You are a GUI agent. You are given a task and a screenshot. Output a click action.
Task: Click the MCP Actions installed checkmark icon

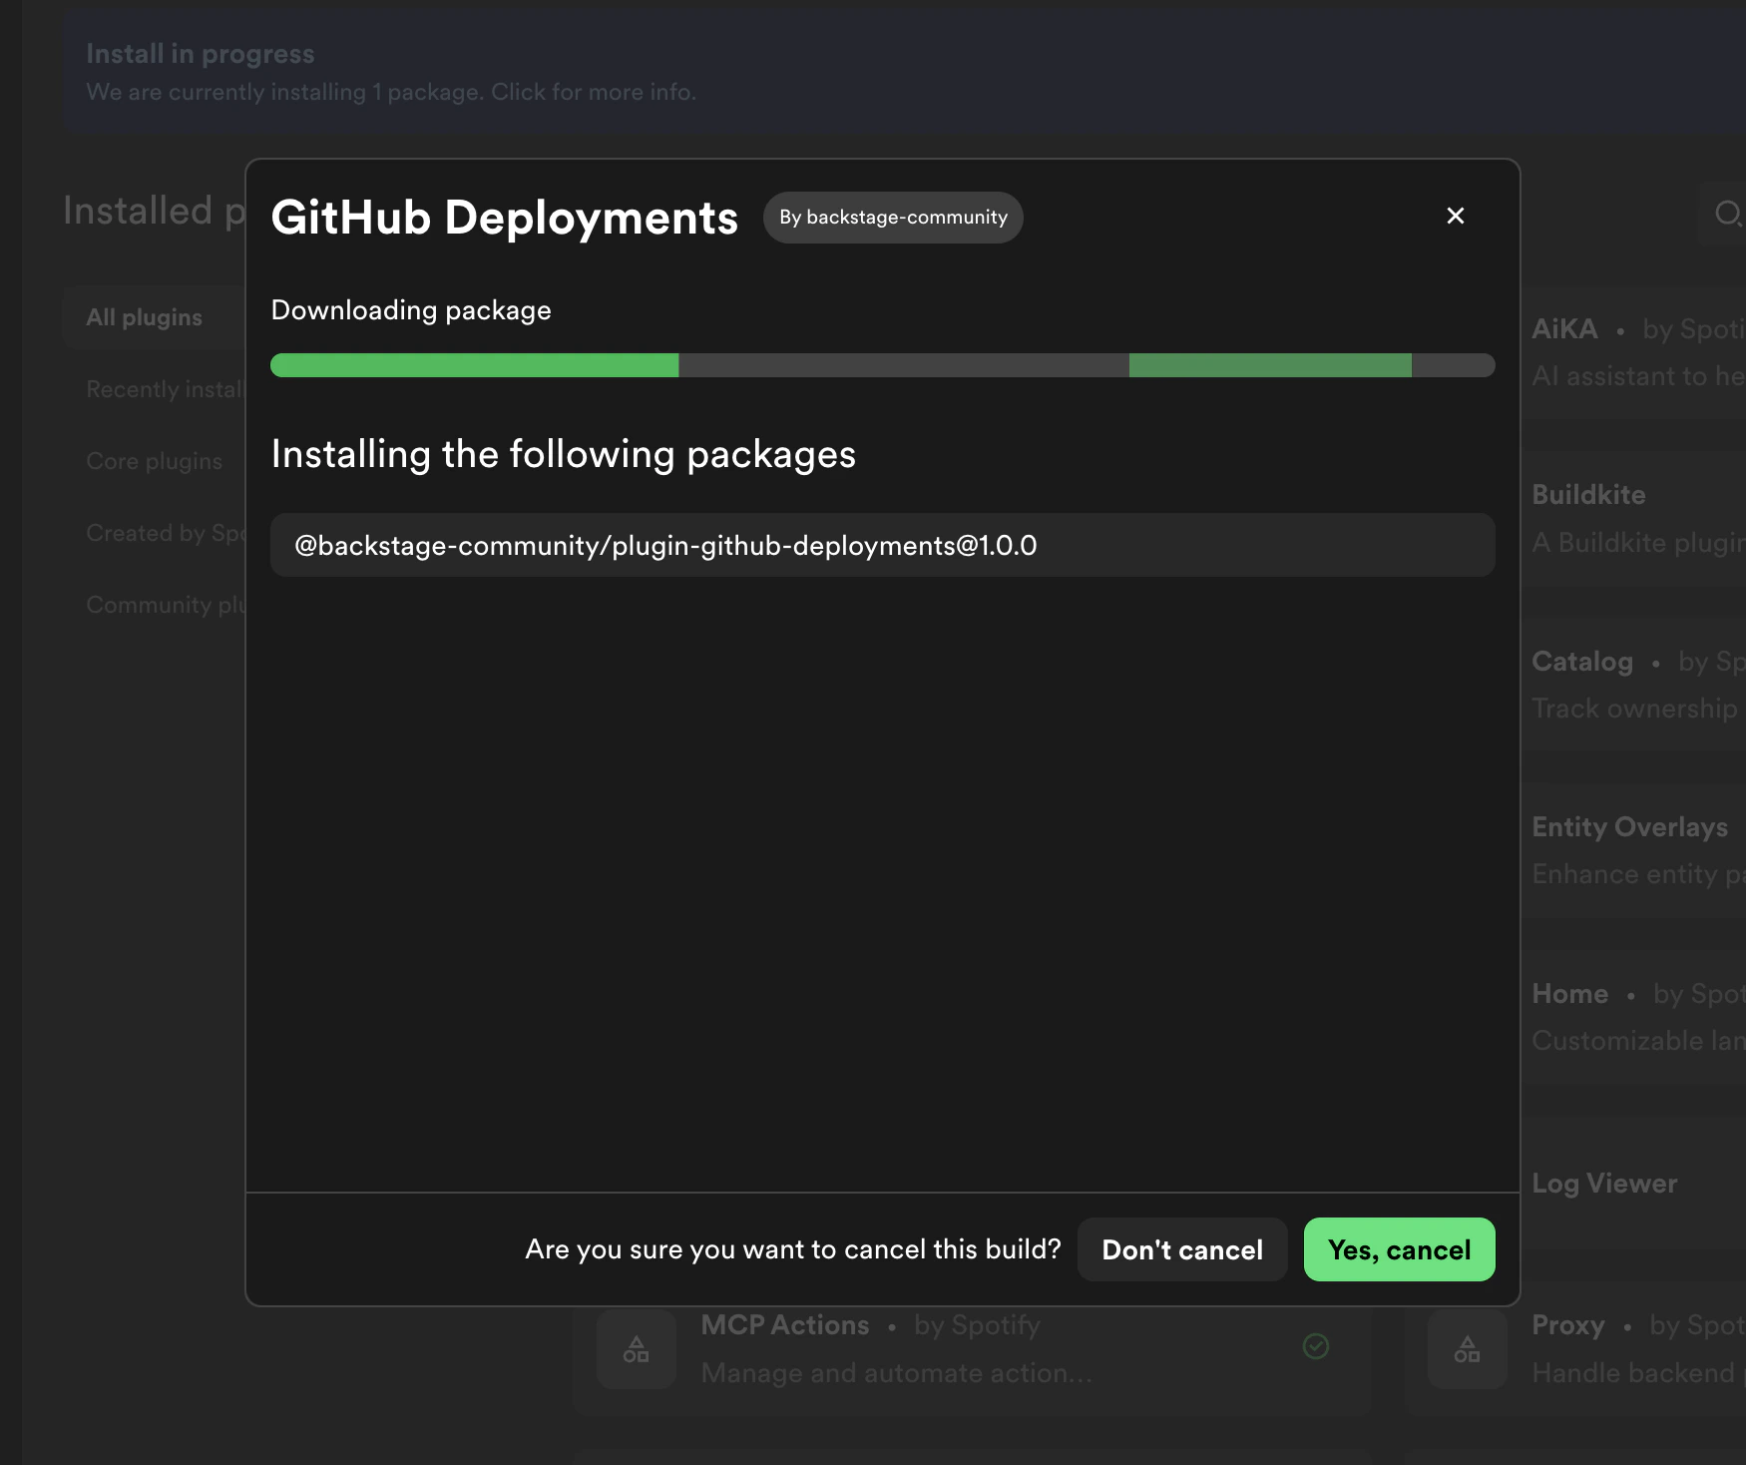(1316, 1346)
